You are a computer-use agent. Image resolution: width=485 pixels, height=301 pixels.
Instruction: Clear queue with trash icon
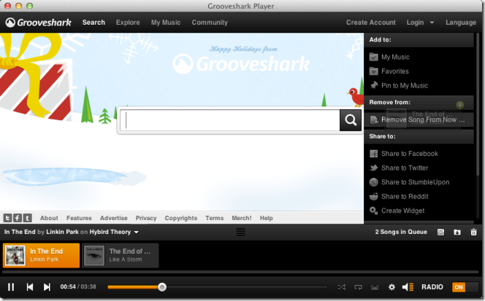(x=473, y=232)
